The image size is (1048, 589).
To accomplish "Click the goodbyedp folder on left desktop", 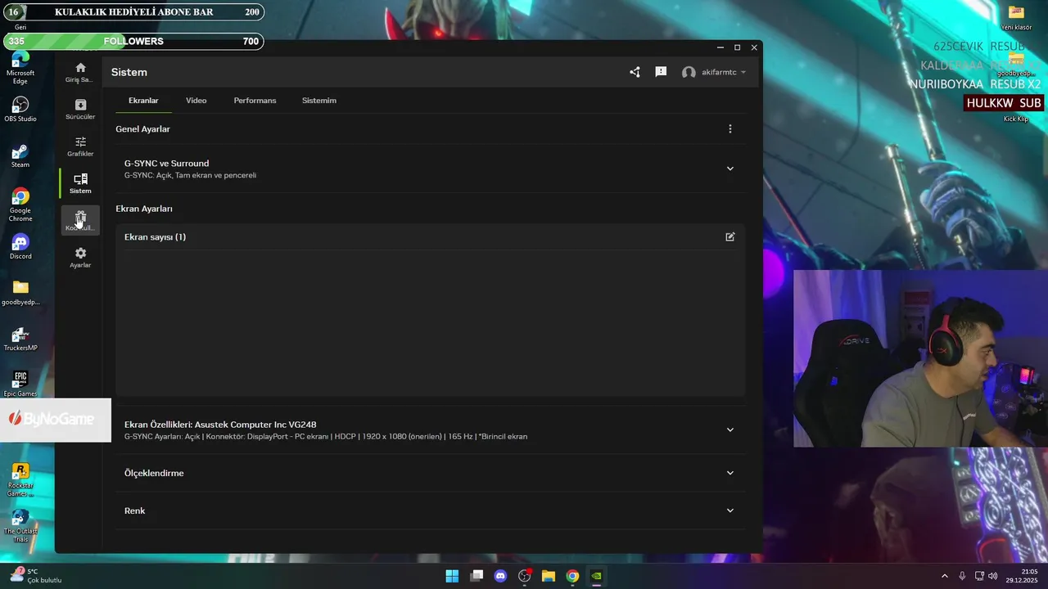I will point(20,293).
